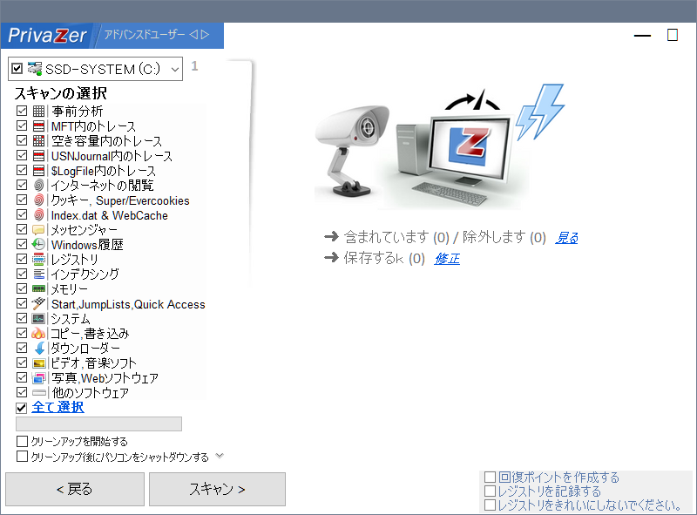The height and width of the screenshot is (515, 697).
Task: Click the 他のソフトウェア icon
Action: (38, 392)
